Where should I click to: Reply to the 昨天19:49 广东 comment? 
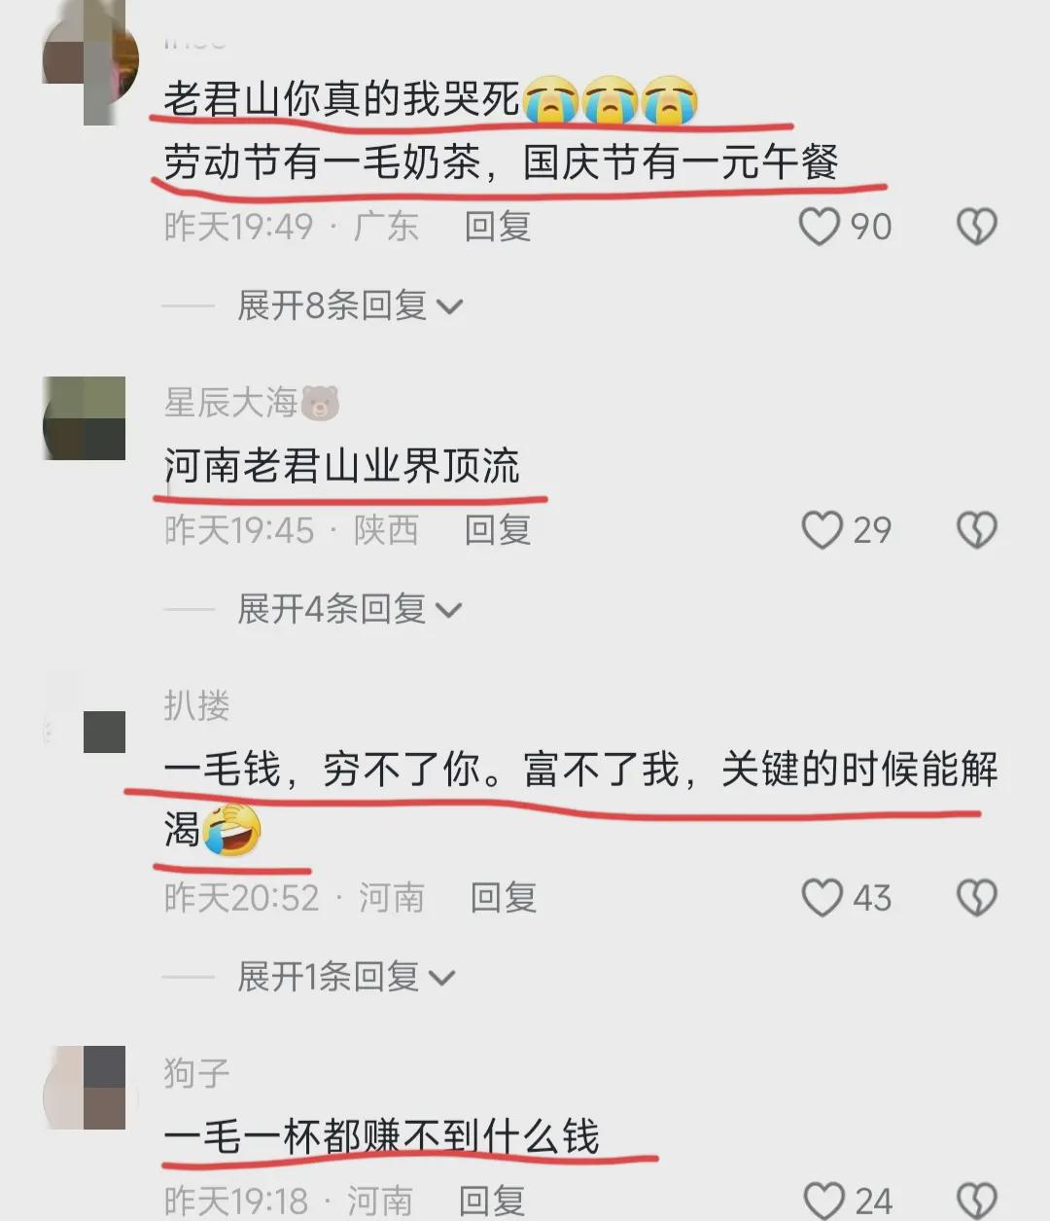498,227
